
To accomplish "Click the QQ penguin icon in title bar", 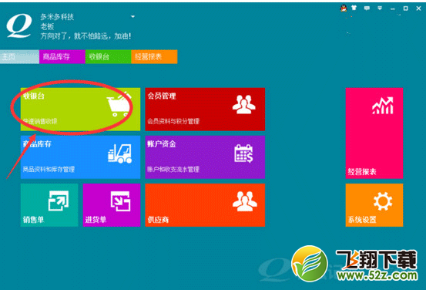I will 344,8.
